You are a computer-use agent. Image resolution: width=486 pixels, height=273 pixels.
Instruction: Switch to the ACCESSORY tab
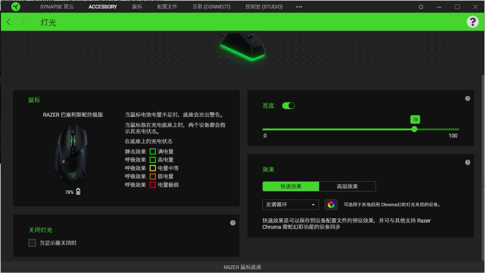(103, 6)
